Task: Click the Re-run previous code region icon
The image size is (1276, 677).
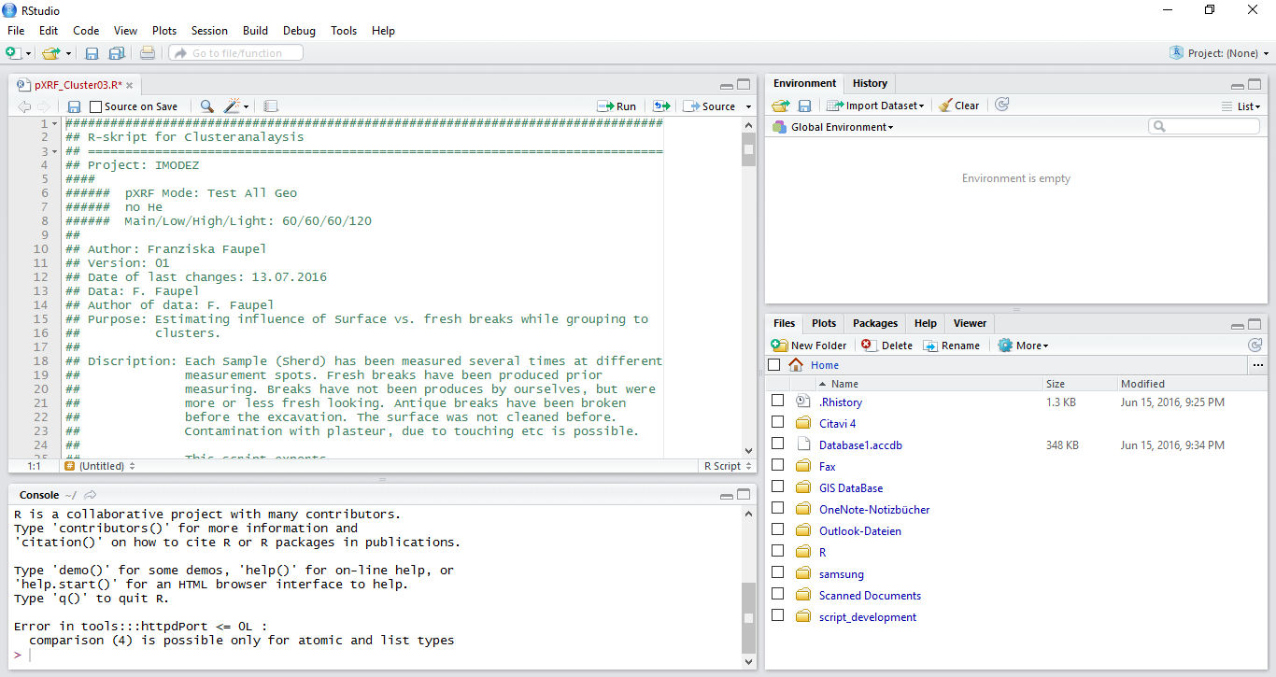Action: (x=661, y=106)
